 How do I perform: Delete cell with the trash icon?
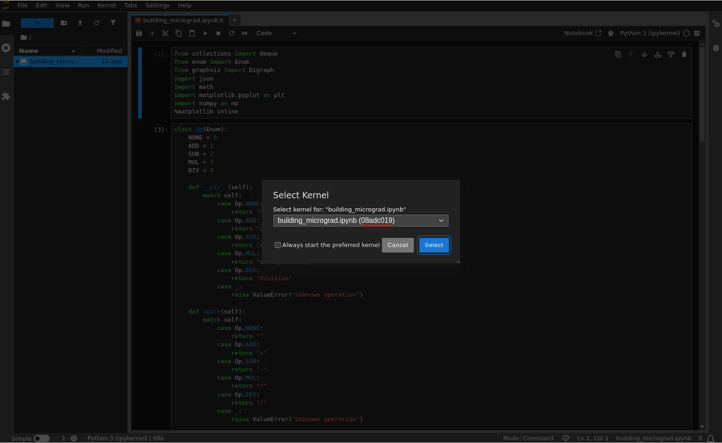coord(684,54)
